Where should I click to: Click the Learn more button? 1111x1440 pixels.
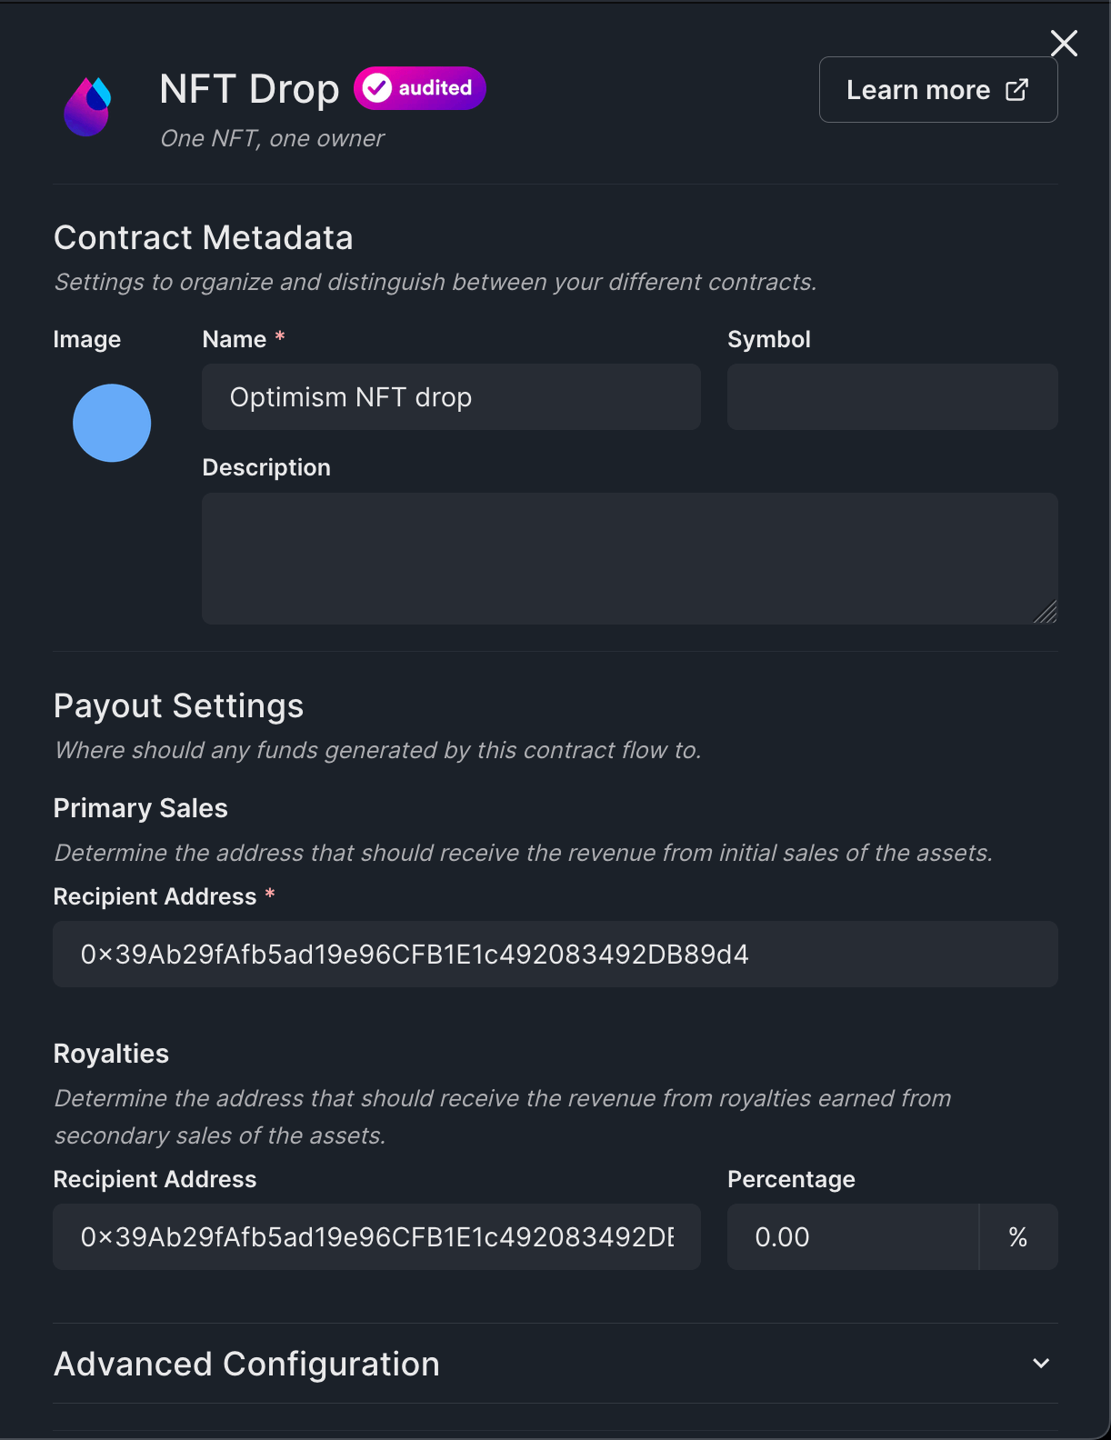[937, 89]
